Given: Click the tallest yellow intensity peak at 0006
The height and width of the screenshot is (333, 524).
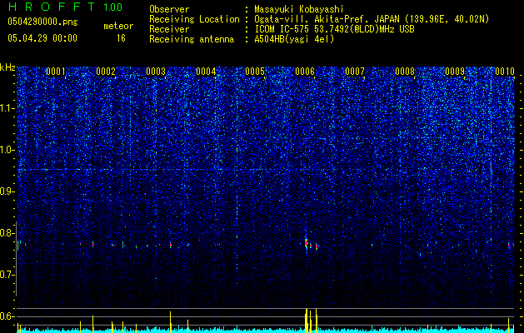Looking at the screenshot, I should [x=306, y=321].
